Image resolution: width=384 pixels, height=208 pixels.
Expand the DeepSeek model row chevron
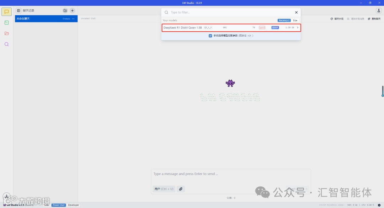(x=298, y=28)
